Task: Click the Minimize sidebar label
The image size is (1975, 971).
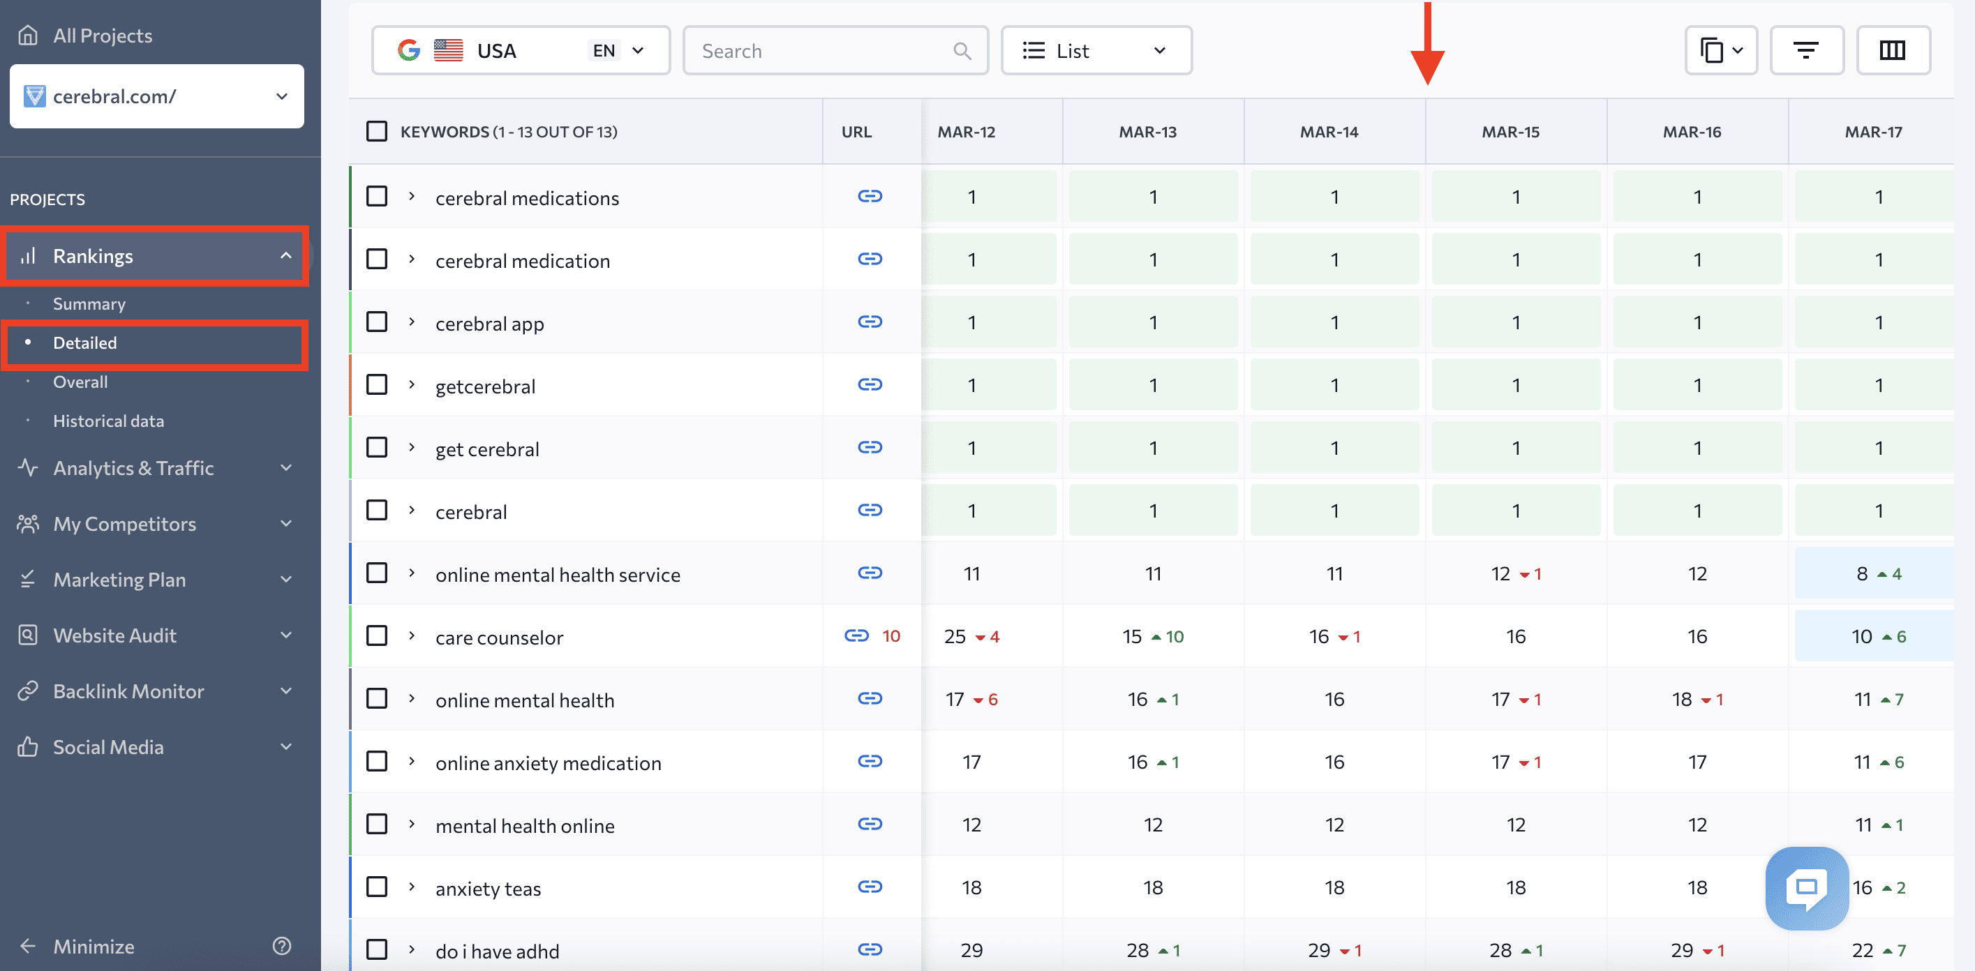Action: click(x=94, y=947)
